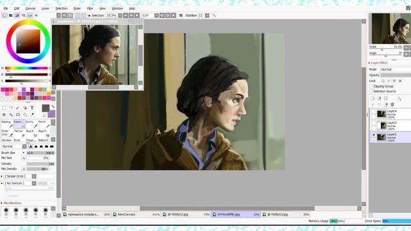The width and height of the screenshot is (411, 231).
Task: Click the dark foreground color swatch
Action: coord(46,108)
